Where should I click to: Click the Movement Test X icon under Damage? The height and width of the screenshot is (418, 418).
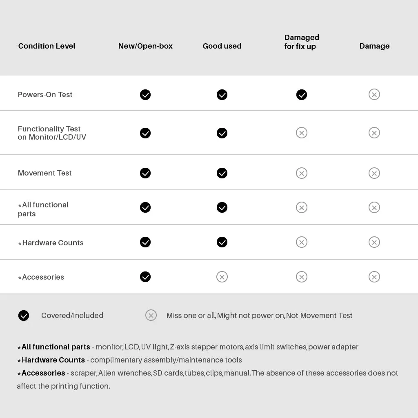point(374,173)
